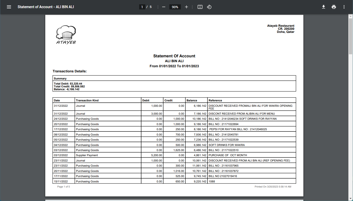Image resolution: width=353 pixels, height=201 pixels.
Task: Toggle the fit to page icon
Action: tap(200, 7)
